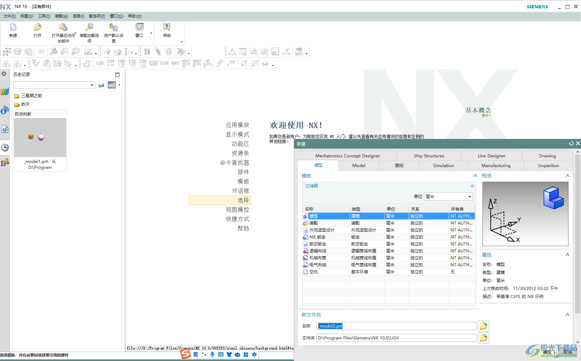Open the Reuse Library books icon in sidebar
The height and width of the screenshot is (361, 581).
click(x=5, y=92)
